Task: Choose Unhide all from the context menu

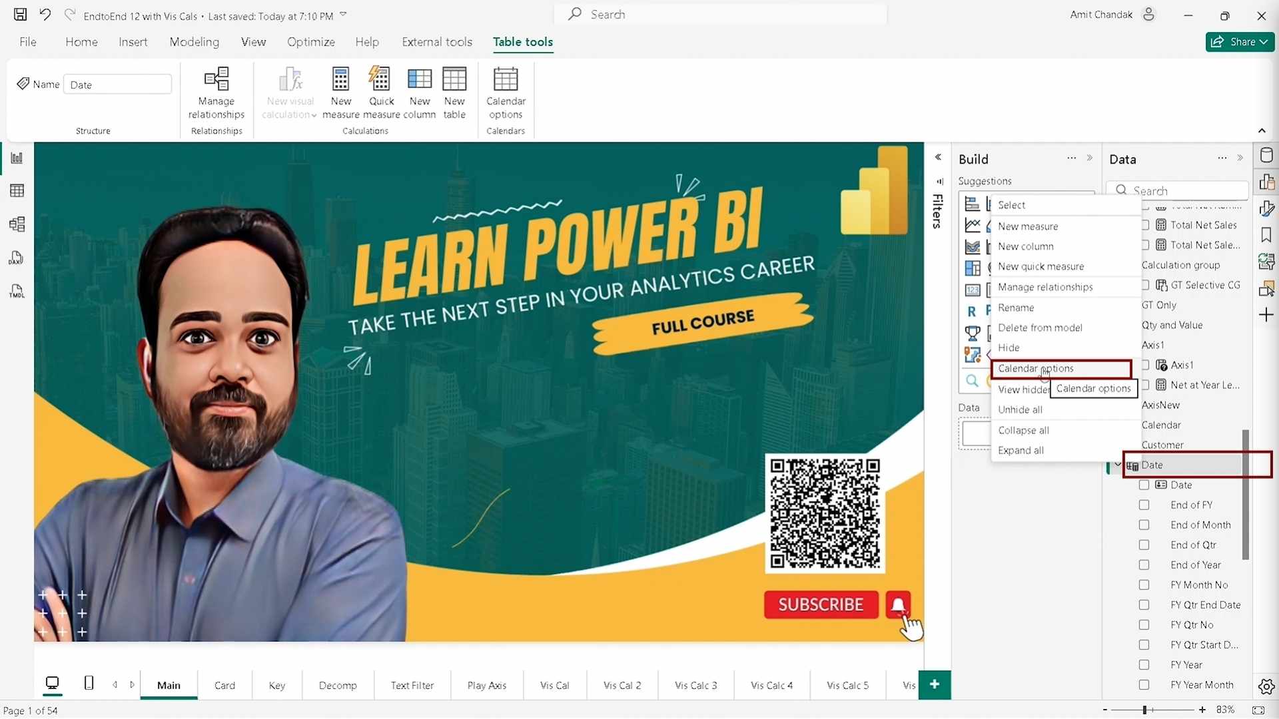Action: click(1021, 409)
